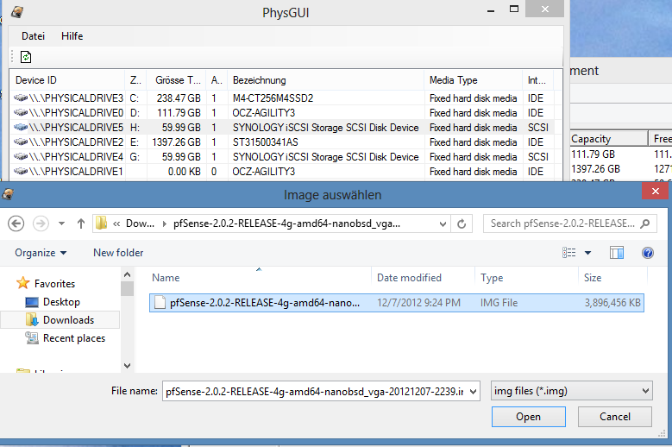The width and height of the screenshot is (672, 447).
Task: Click the Open button
Action: pyautogui.click(x=529, y=417)
